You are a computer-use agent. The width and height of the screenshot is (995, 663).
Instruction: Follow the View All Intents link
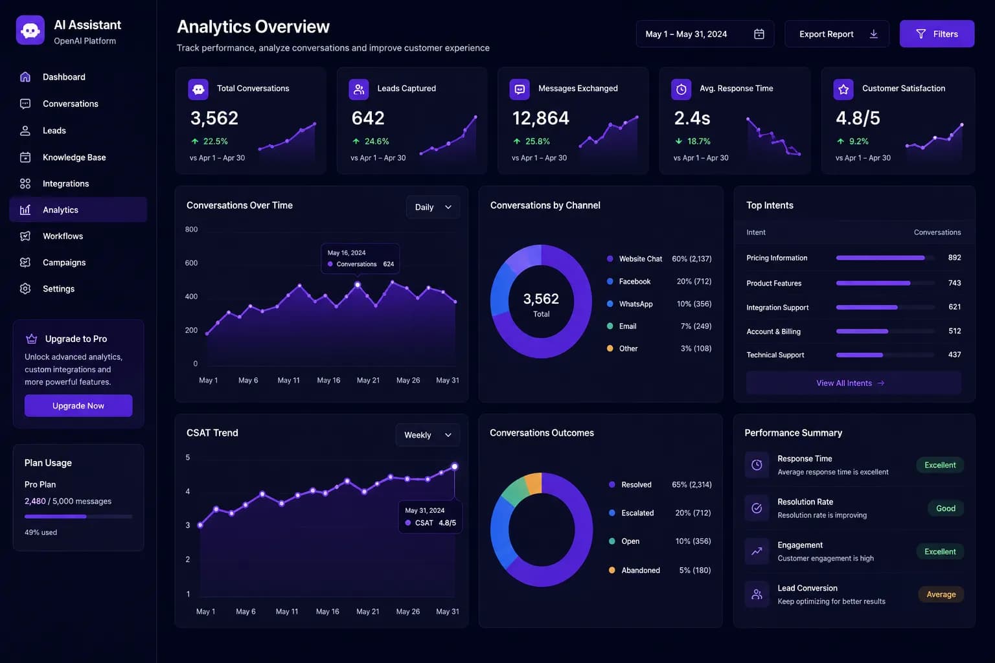[854, 383]
